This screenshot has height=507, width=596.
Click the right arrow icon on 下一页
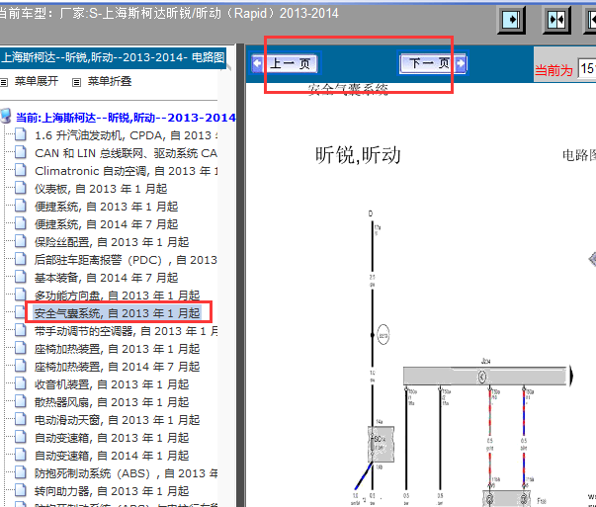click(461, 63)
